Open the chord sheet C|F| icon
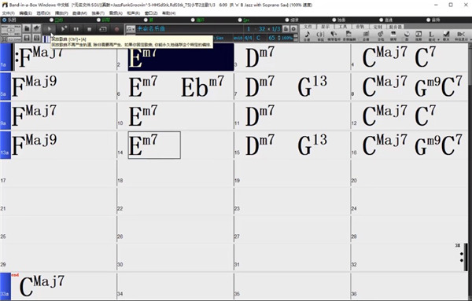 pos(320,35)
